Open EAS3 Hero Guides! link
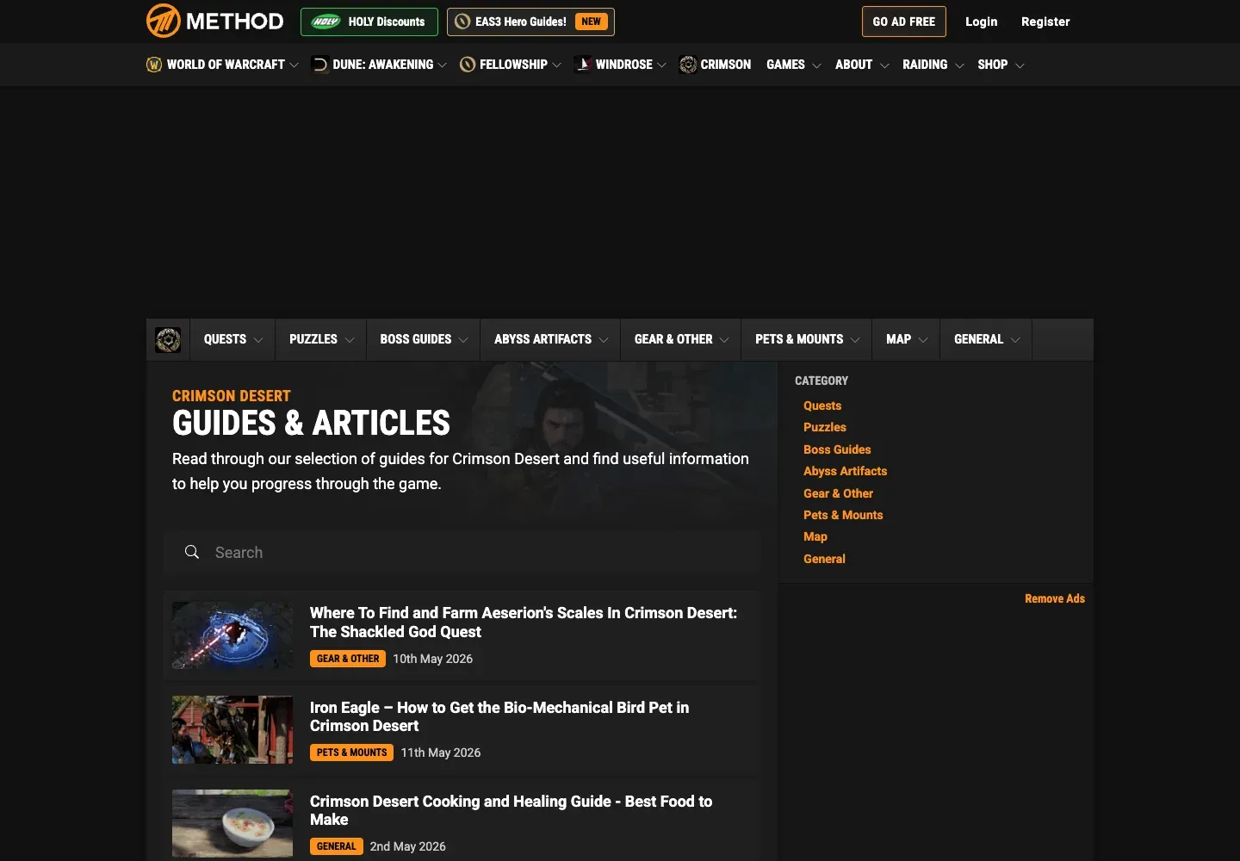The width and height of the screenshot is (1240, 861). click(x=530, y=22)
